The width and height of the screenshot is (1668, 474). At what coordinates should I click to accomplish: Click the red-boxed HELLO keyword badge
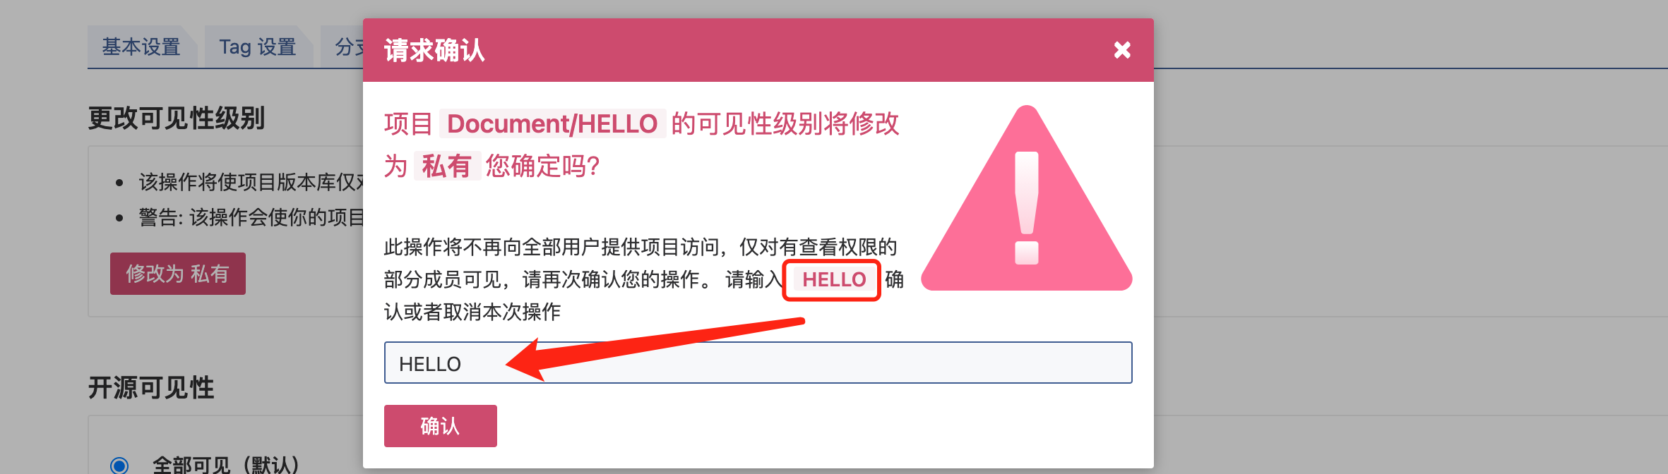(833, 279)
